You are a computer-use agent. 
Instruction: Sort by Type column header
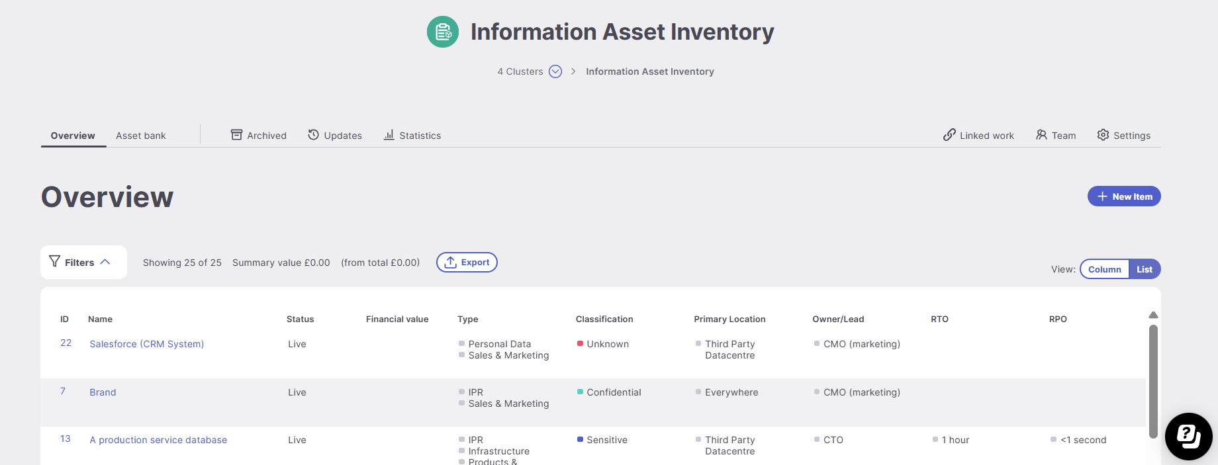coord(467,319)
